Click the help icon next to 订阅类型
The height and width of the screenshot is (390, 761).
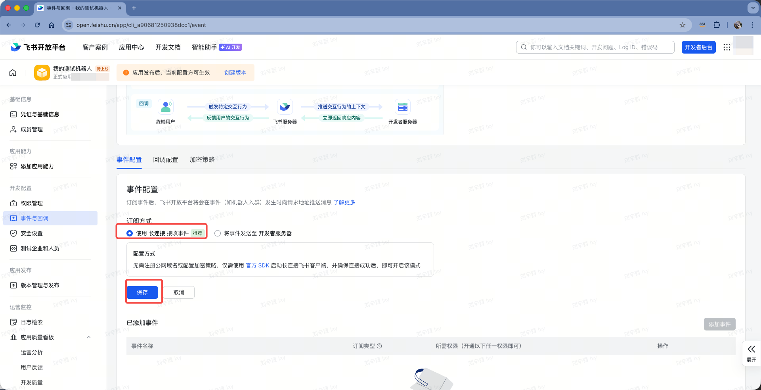click(x=379, y=346)
